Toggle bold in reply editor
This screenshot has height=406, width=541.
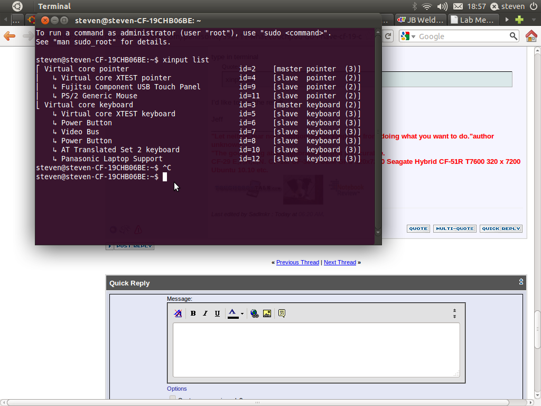click(x=193, y=313)
